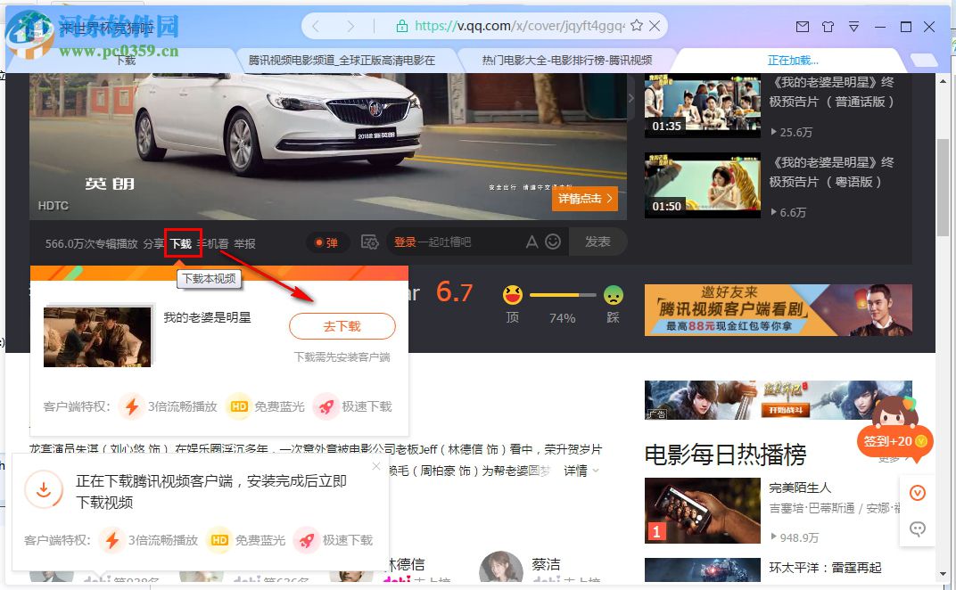
Task: Toggle the 弹 danmaku switch
Action: point(326,242)
